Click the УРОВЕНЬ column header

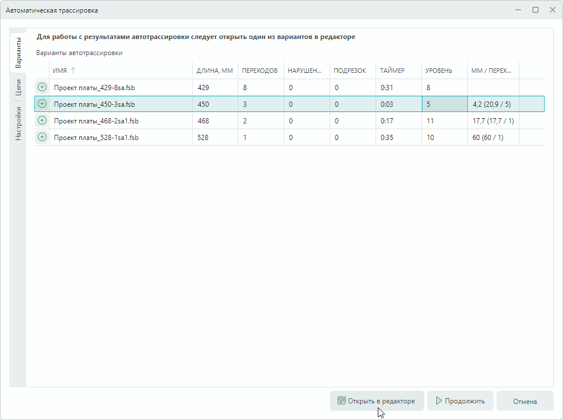(x=439, y=71)
